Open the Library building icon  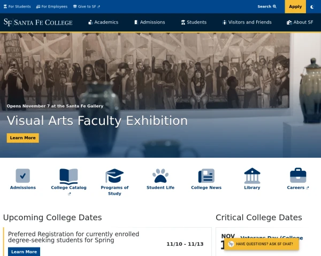tap(252, 175)
